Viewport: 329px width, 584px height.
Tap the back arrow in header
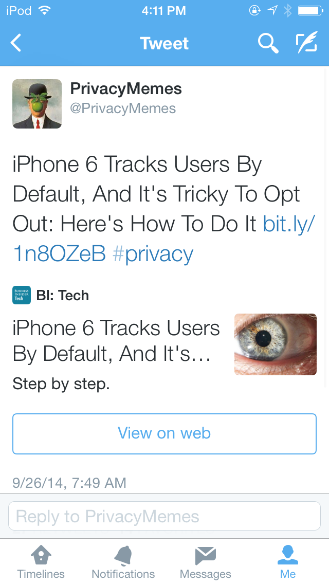click(16, 43)
